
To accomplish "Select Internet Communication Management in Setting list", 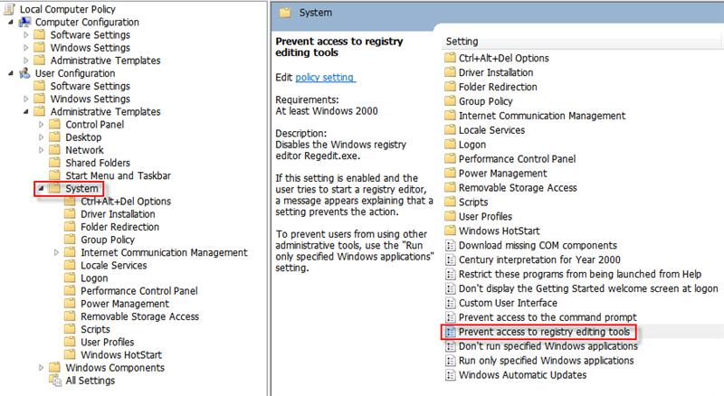I will pyautogui.click(x=542, y=116).
